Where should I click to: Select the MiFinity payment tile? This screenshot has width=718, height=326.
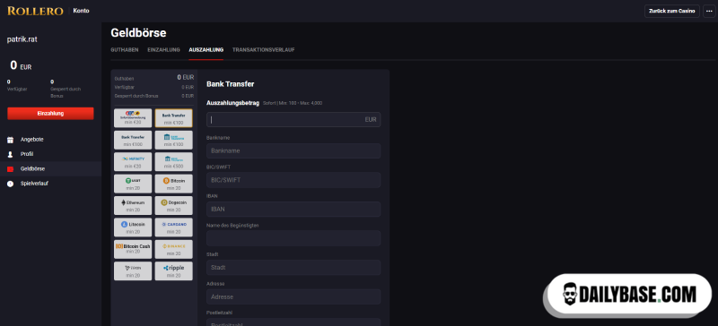tap(133, 162)
